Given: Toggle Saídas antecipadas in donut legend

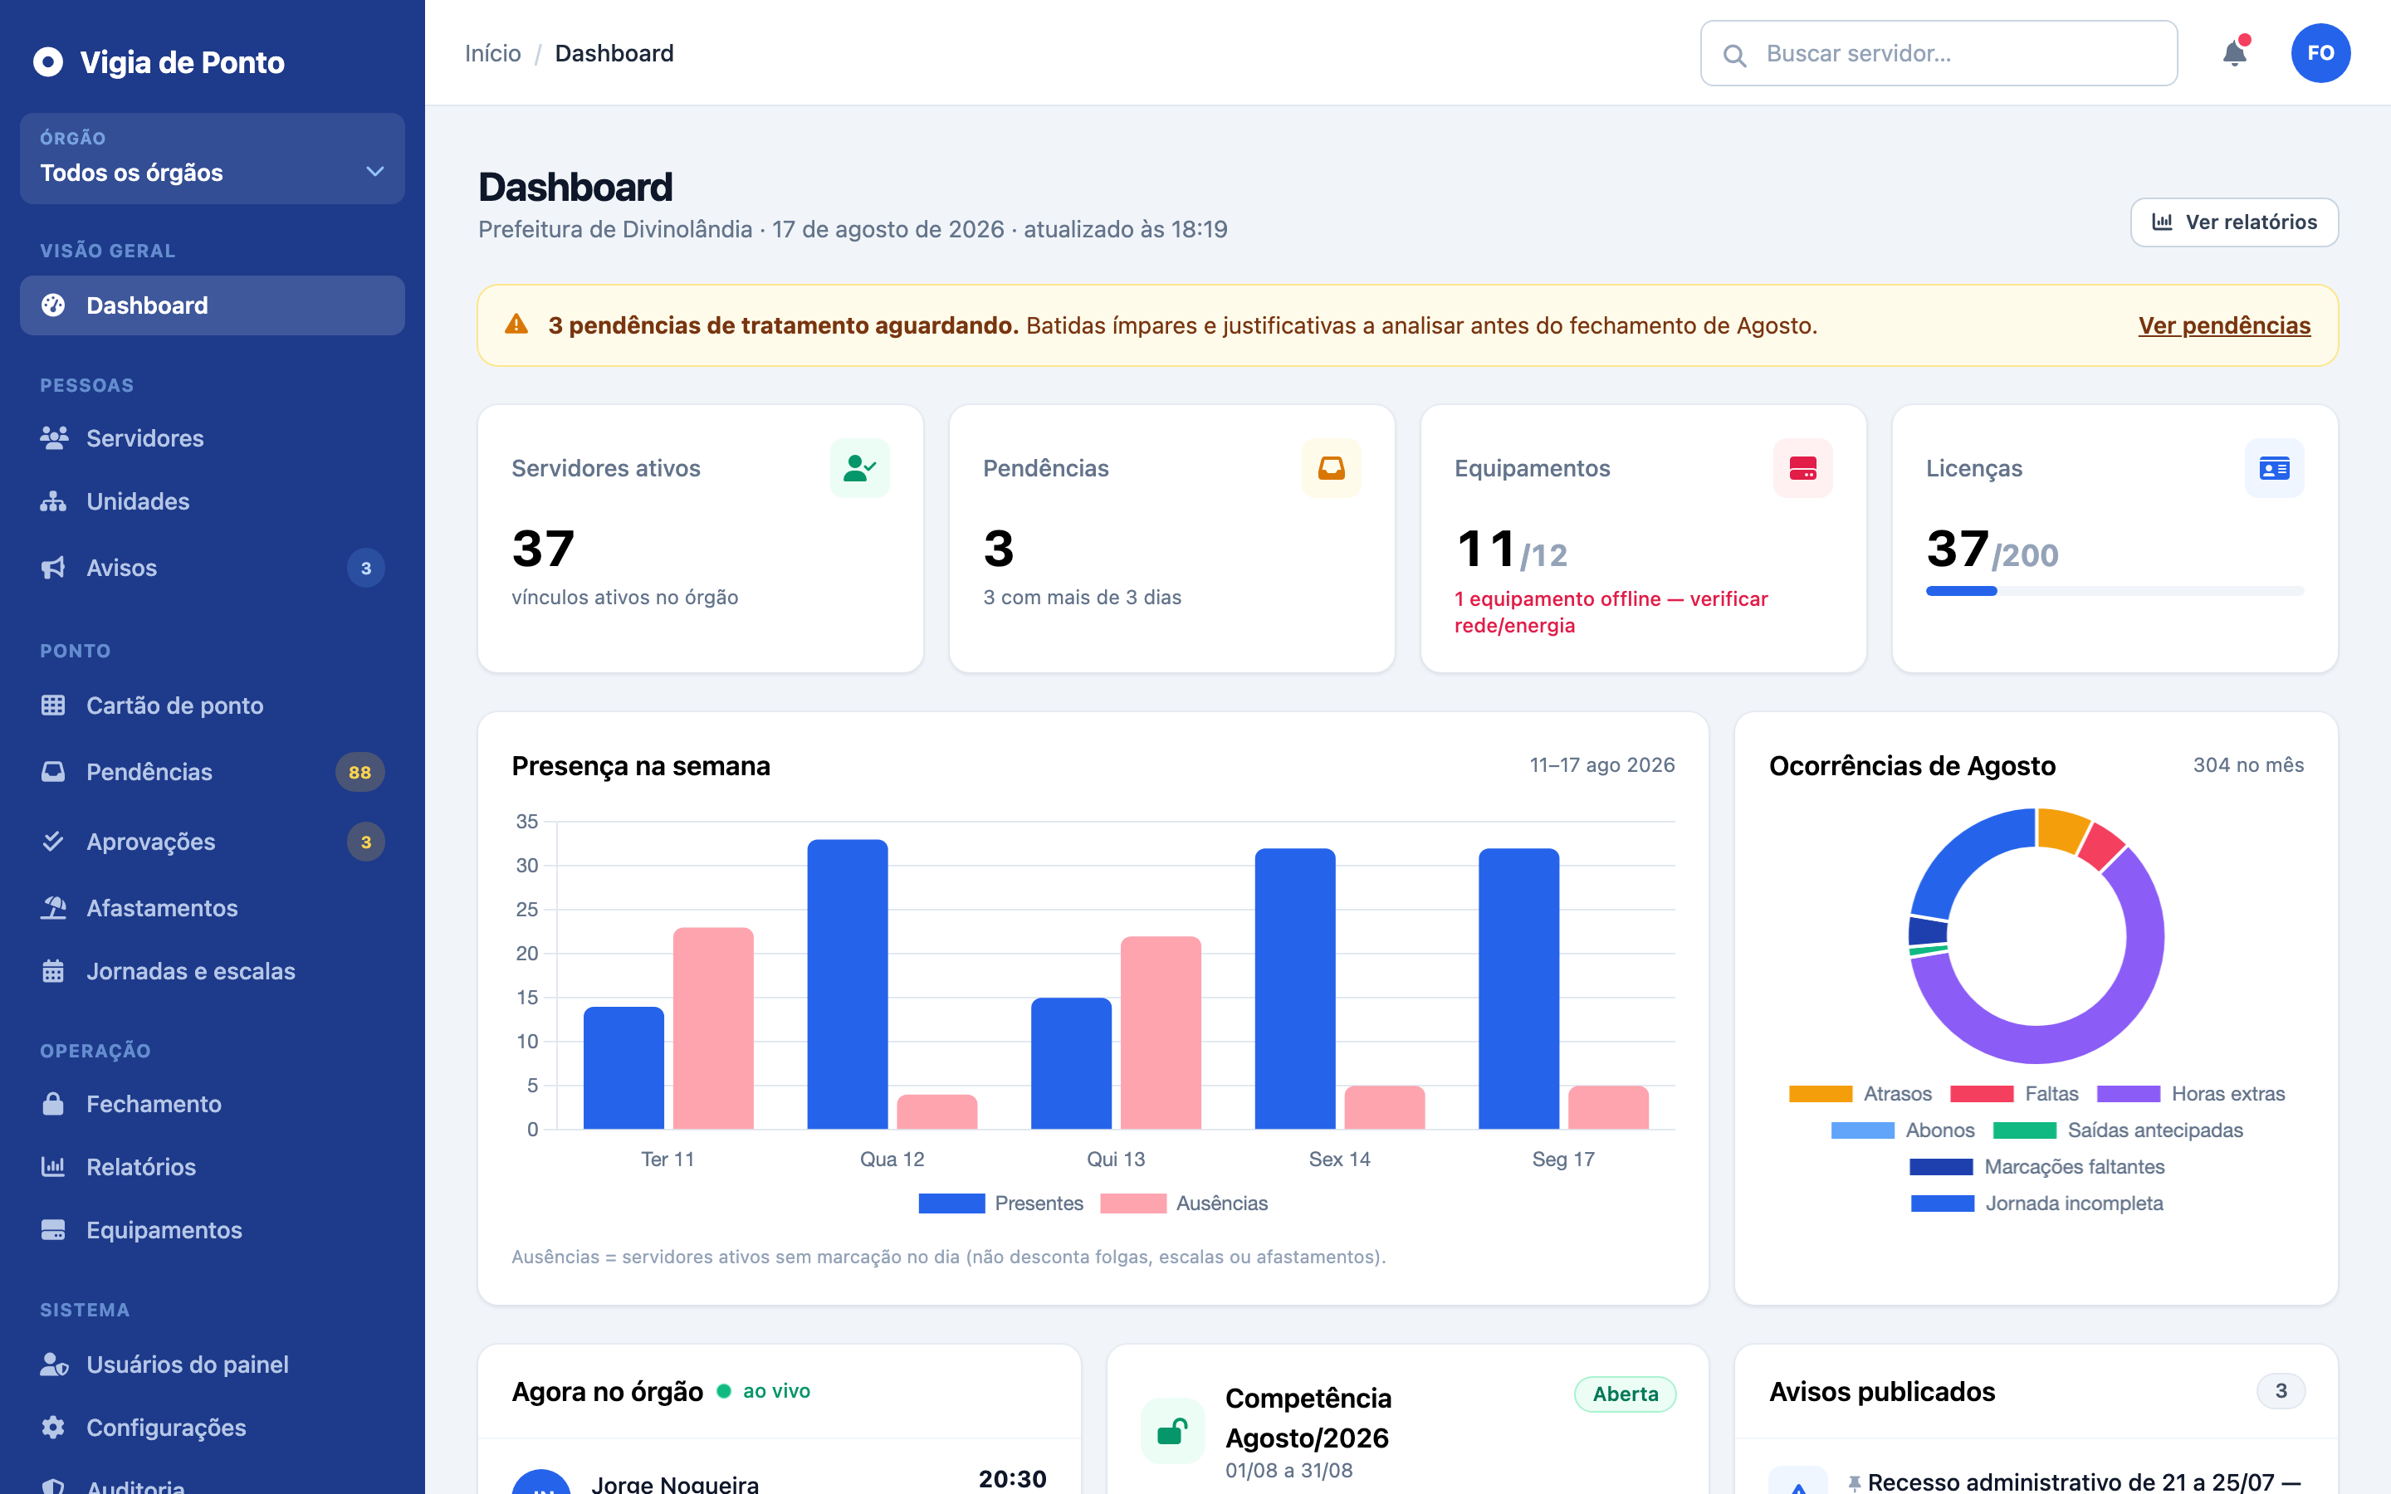Looking at the screenshot, I should click(2117, 1130).
